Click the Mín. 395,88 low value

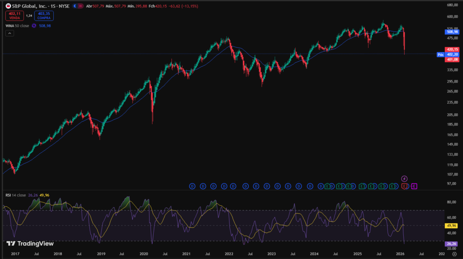[x=137, y=6]
